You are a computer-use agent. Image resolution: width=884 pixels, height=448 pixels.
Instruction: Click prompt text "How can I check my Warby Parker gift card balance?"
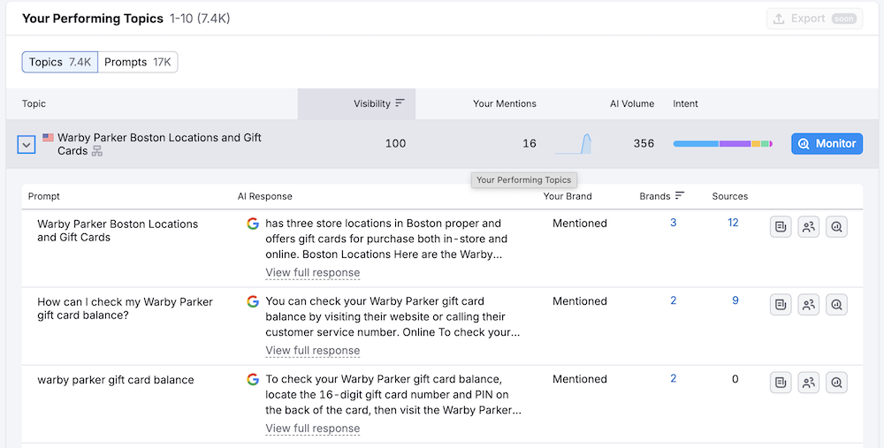(x=126, y=308)
